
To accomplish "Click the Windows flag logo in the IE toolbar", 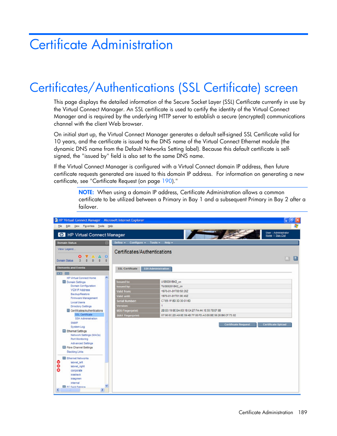I will tap(296, 226).
